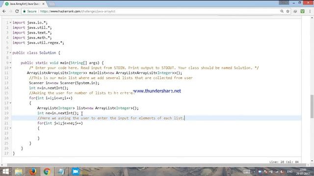Click the 'for(int j=1;j<=ne;j++)' line
The image size is (314, 176).
(x=60, y=123)
